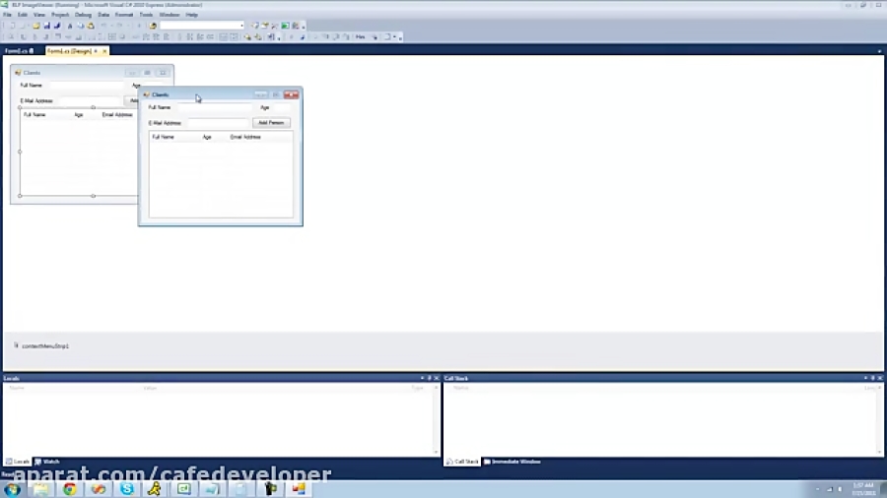The height and width of the screenshot is (498, 887).
Task: Open the Debug menu
Action: (83, 15)
